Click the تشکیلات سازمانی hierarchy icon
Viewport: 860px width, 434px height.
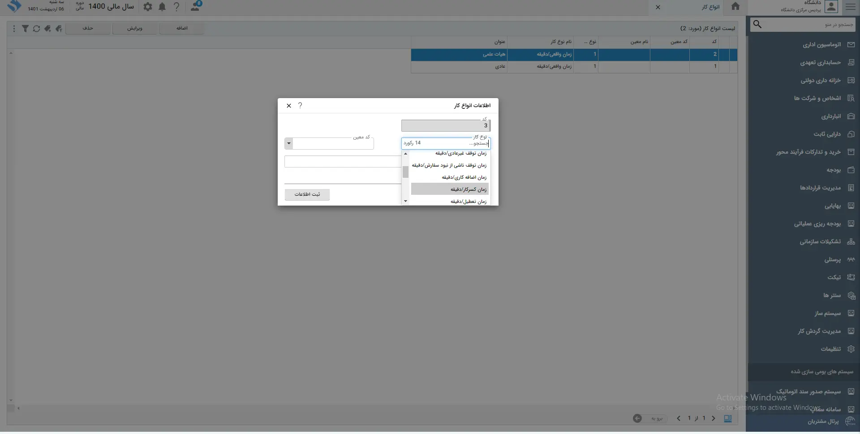pyautogui.click(x=851, y=241)
